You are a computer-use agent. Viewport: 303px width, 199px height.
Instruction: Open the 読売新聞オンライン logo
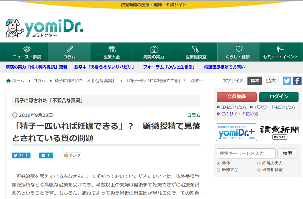click(279, 132)
